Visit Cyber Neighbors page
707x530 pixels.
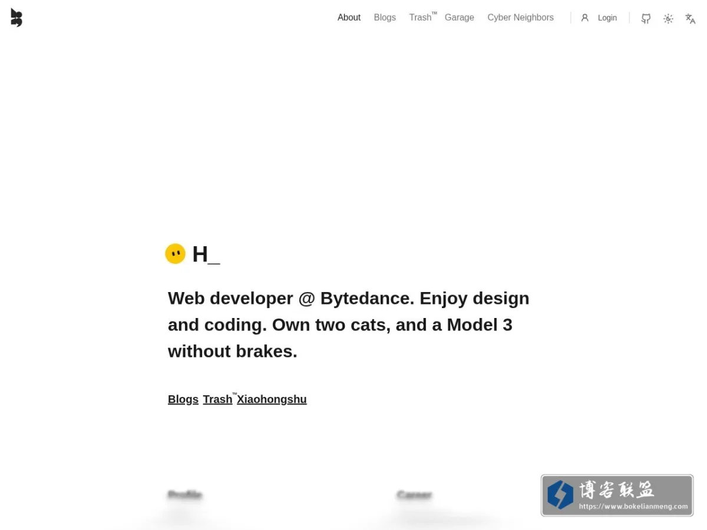520,18
